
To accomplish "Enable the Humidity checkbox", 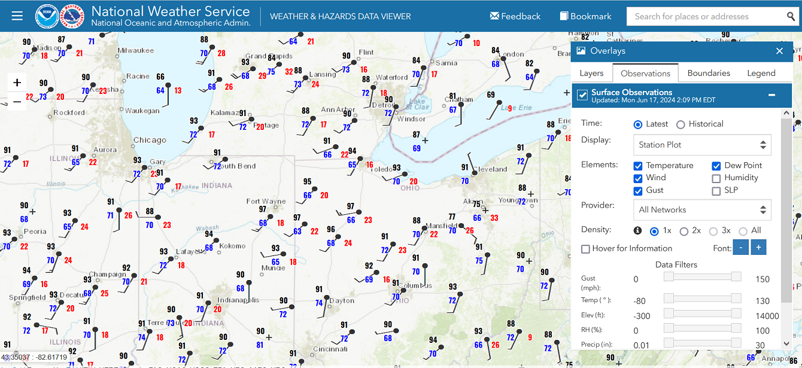I will pos(716,178).
